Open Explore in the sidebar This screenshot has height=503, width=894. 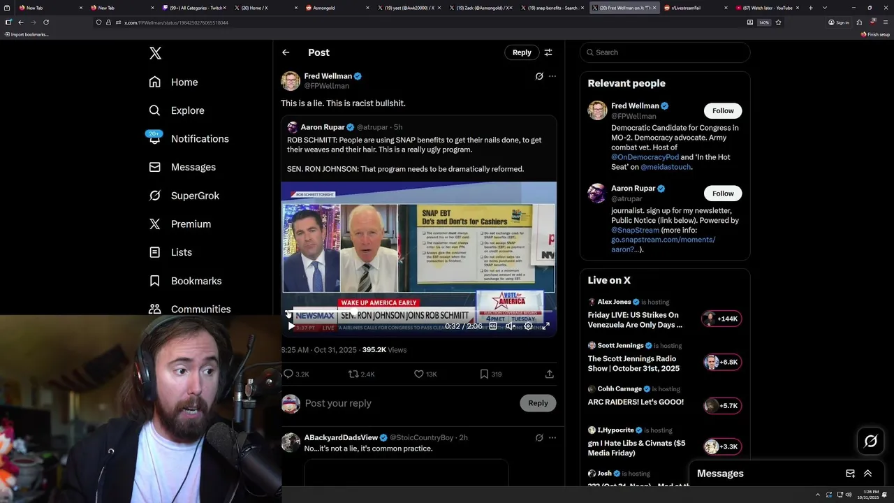(176, 110)
